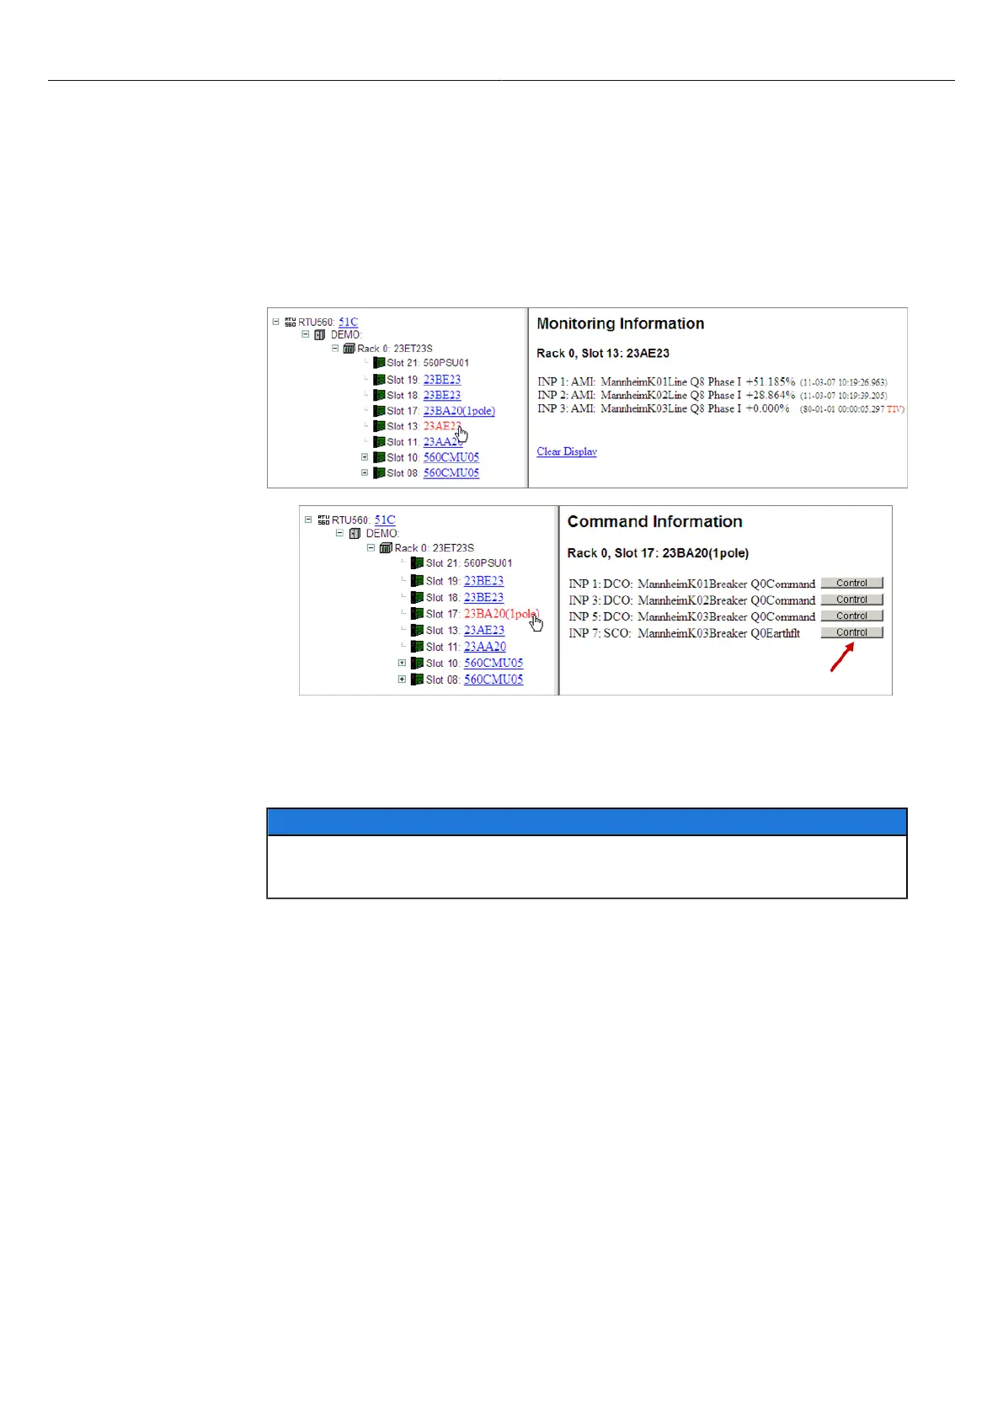1003x1418 pixels.
Task: Click 'Rack 0, Slot 17: 23BA20(1pole)' subtitle
Action: coord(658,553)
